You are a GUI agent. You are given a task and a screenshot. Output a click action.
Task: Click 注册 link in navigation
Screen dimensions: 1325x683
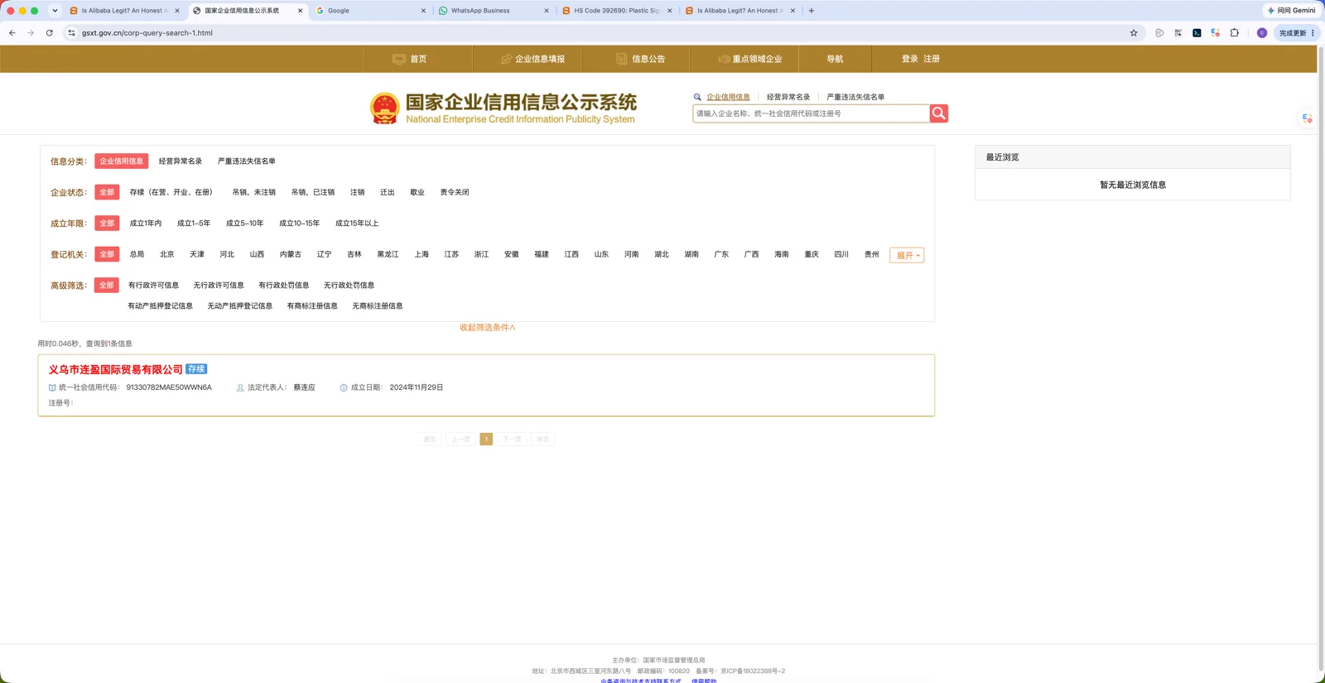coord(932,59)
